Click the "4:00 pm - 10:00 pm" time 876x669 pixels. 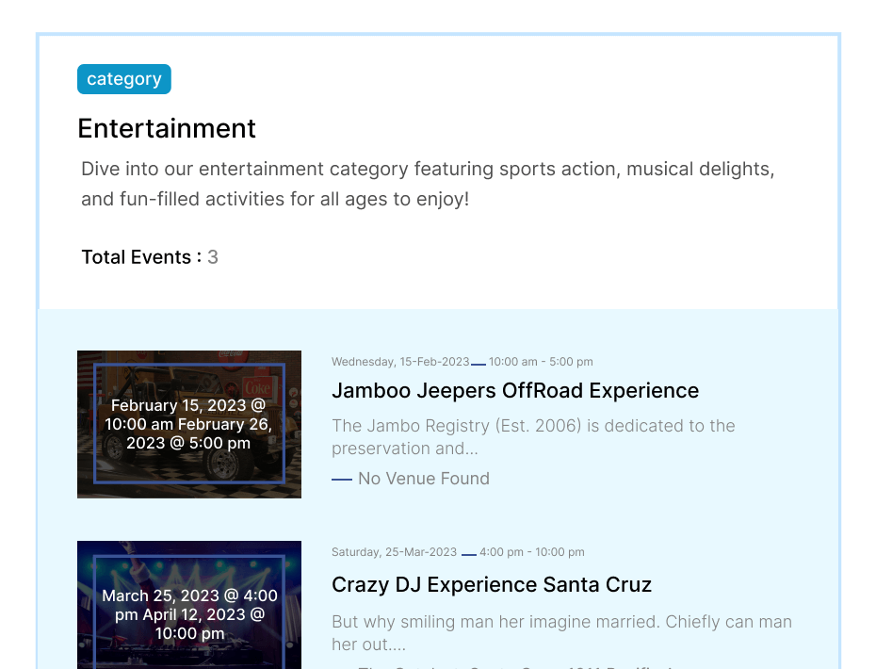(x=532, y=552)
